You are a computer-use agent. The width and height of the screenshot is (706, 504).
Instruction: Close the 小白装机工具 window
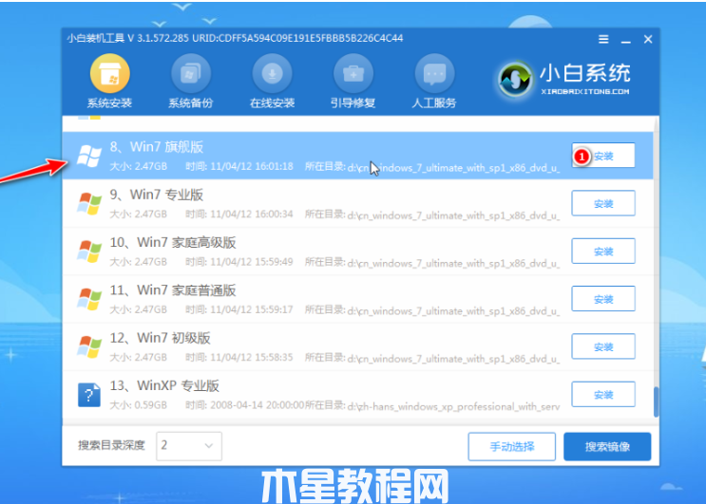pyautogui.click(x=648, y=40)
